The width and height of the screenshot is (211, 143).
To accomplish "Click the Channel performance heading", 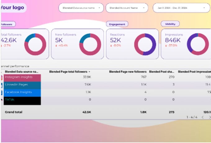I will (x=15, y=66).
